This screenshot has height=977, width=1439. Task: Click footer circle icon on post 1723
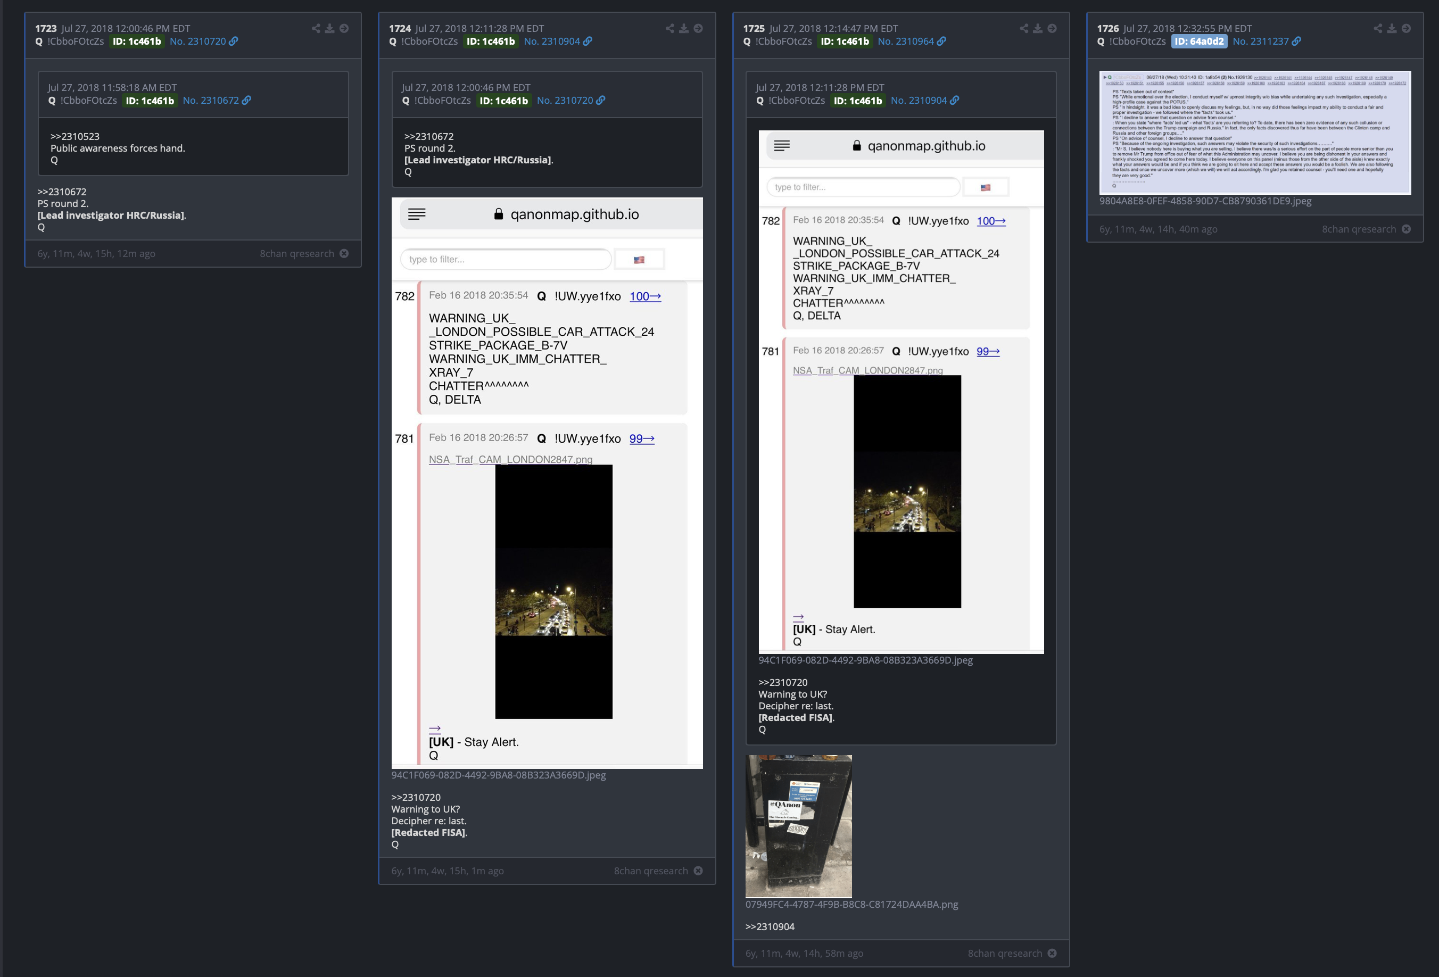tap(344, 253)
